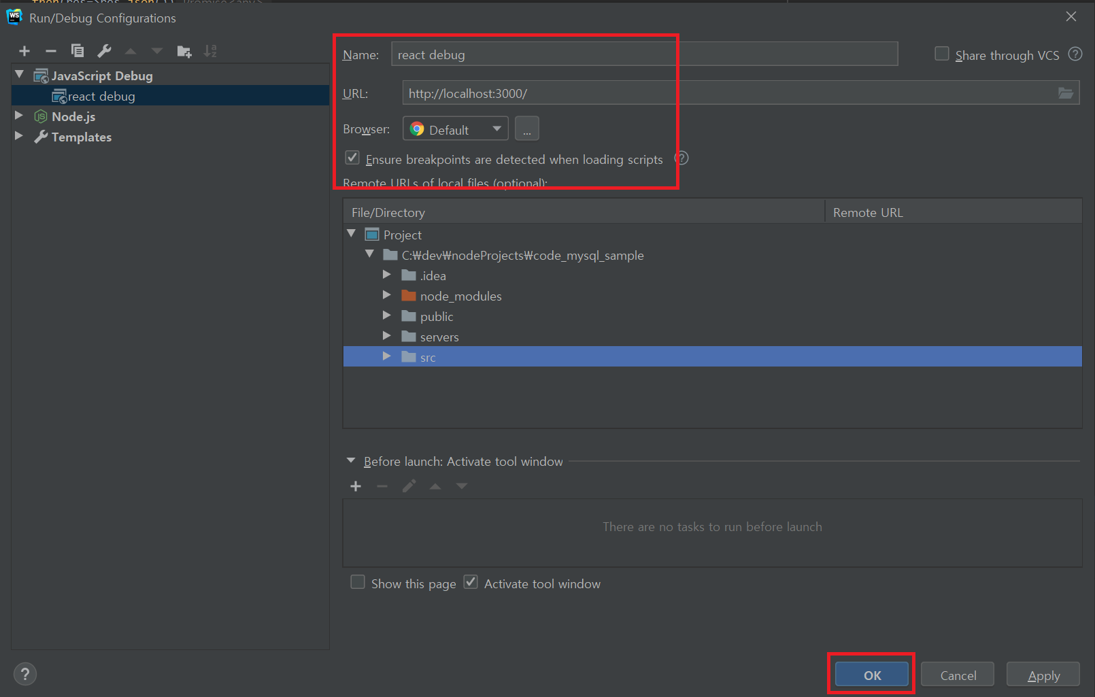The image size is (1095, 697).
Task: Open the edit pencil for before-launch tasks
Action: [409, 486]
